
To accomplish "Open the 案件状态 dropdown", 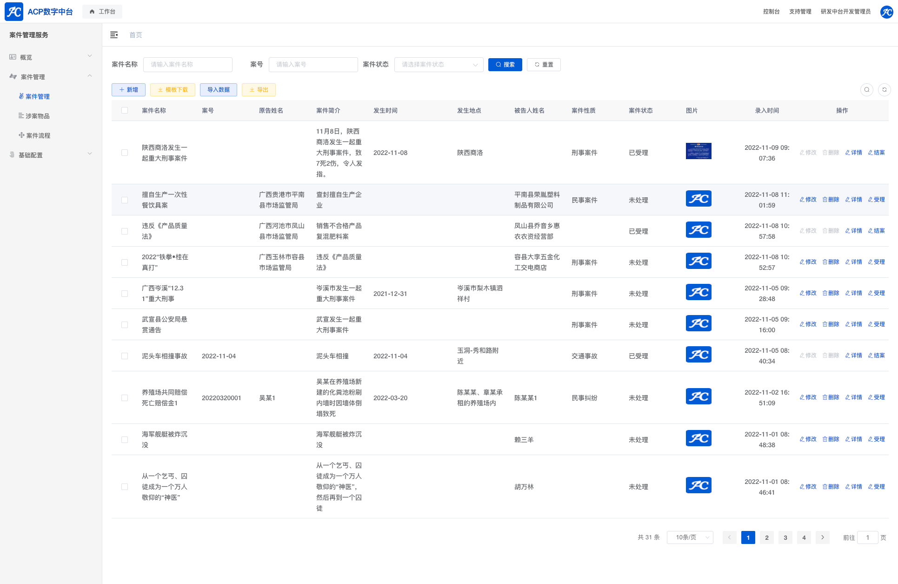I will pos(439,65).
